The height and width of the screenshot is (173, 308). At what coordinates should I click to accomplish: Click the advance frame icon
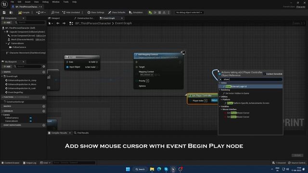coord(155,12)
